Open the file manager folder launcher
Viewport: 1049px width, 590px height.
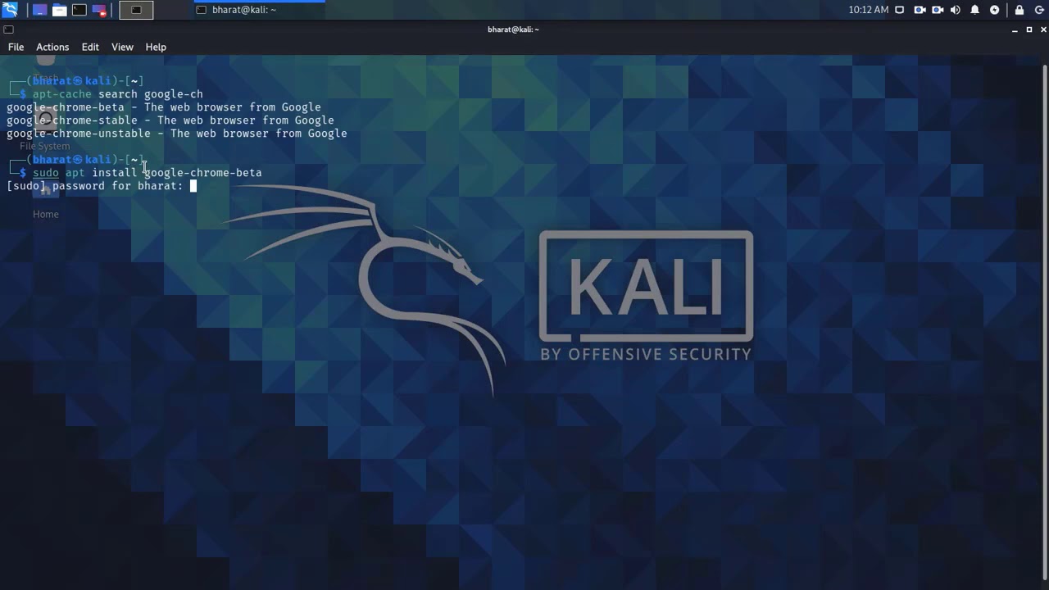(x=59, y=10)
